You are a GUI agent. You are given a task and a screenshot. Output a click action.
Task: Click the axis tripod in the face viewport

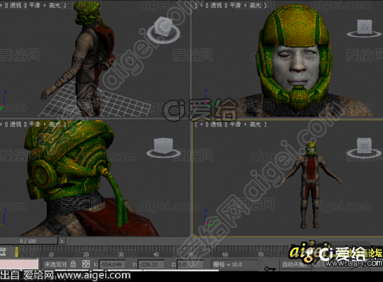[x=208, y=99]
